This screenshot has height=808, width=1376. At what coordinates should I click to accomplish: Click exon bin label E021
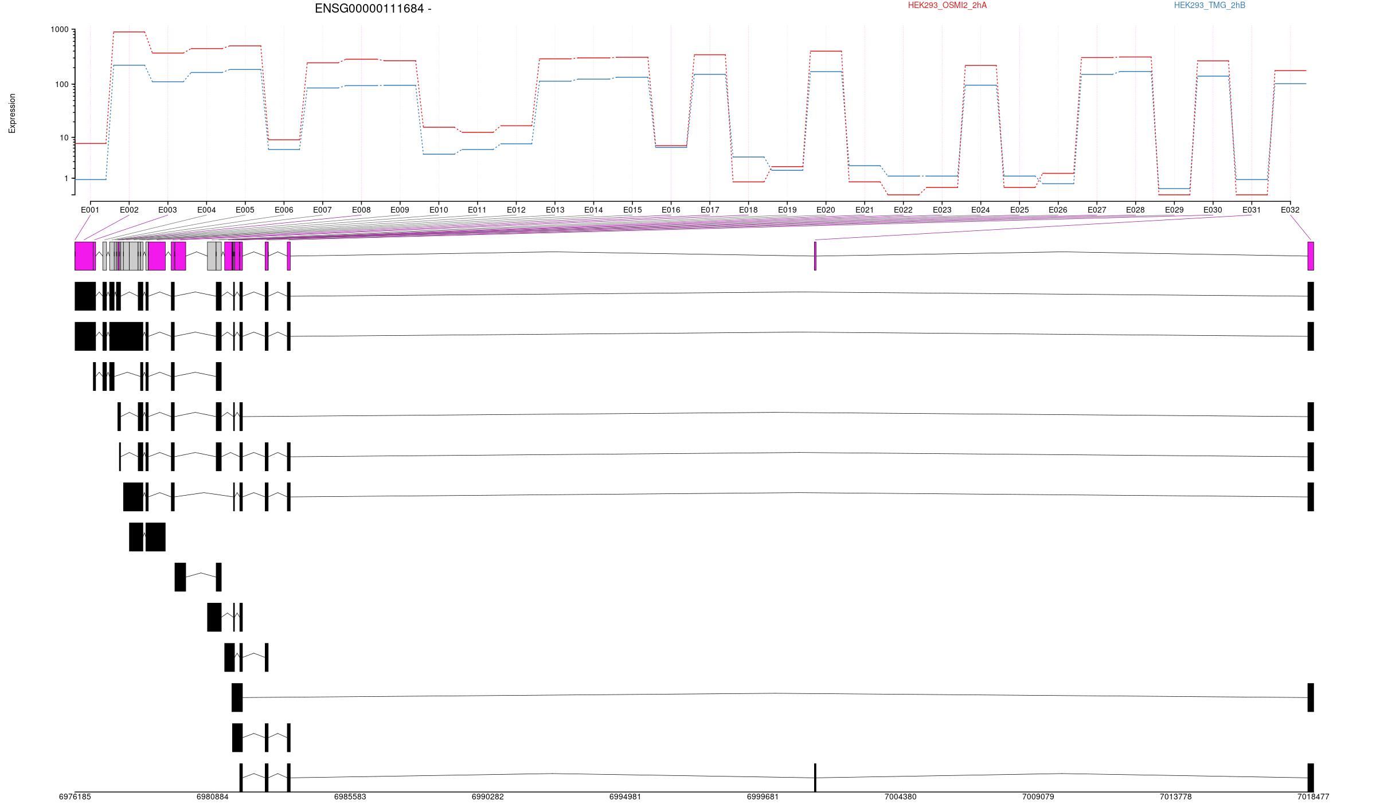(x=865, y=210)
